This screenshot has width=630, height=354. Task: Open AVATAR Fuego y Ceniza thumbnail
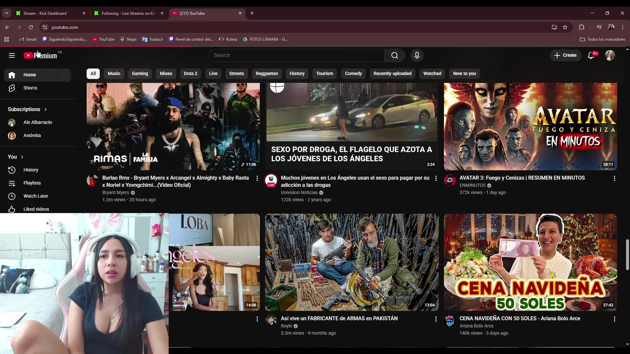(531, 126)
